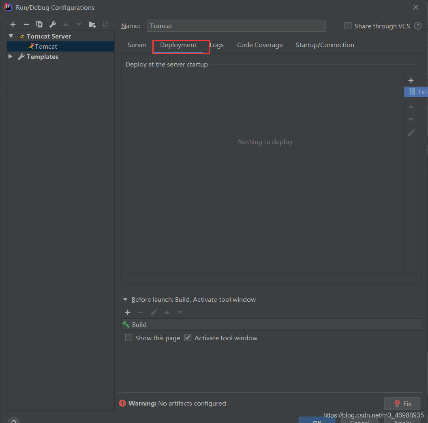Image resolution: width=428 pixels, height=423 pixels.
Task: Uncheck Activate tool window
Action: pos(188,337)
